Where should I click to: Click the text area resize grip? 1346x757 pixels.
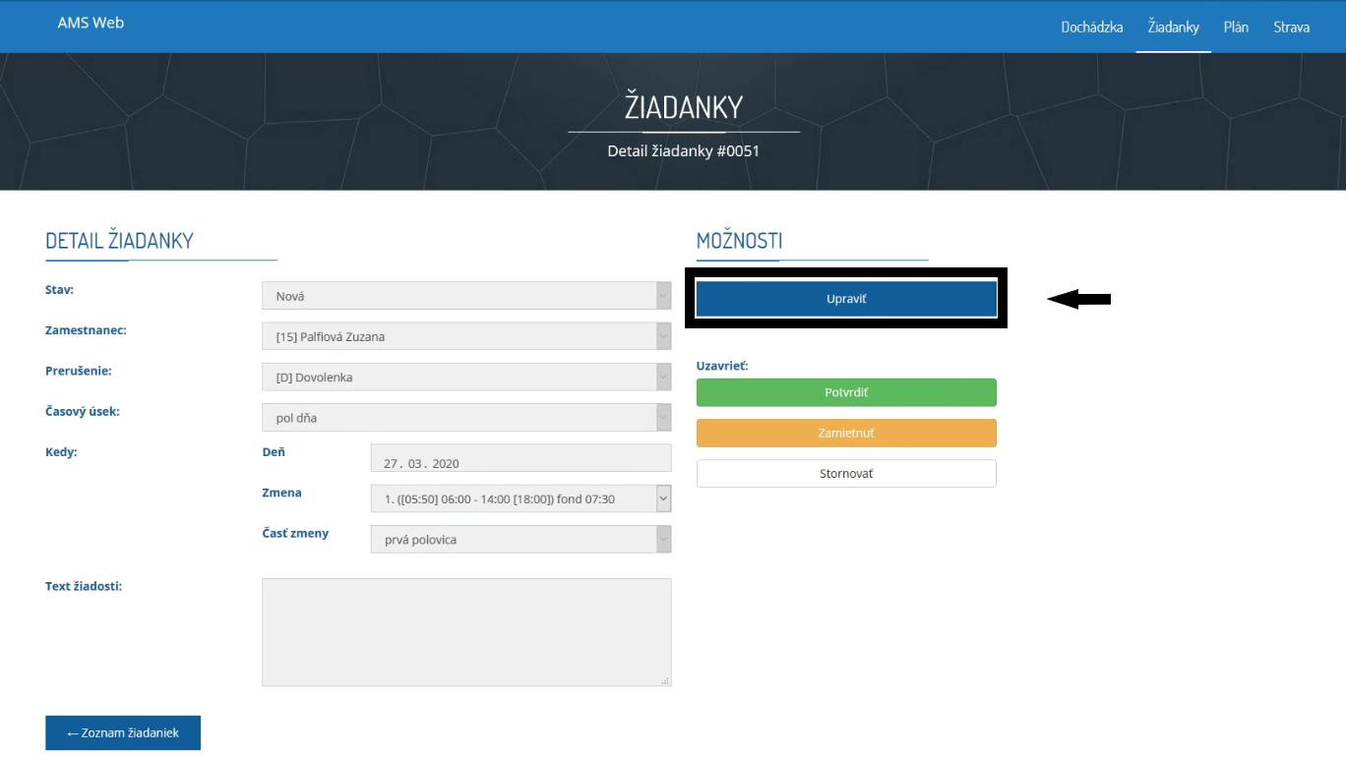click(x=665, y=680)
